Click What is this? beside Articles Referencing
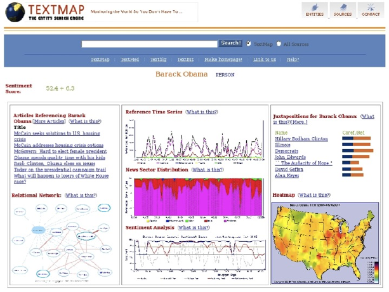Viewport: 389px width, 292px height. point(85,121)
